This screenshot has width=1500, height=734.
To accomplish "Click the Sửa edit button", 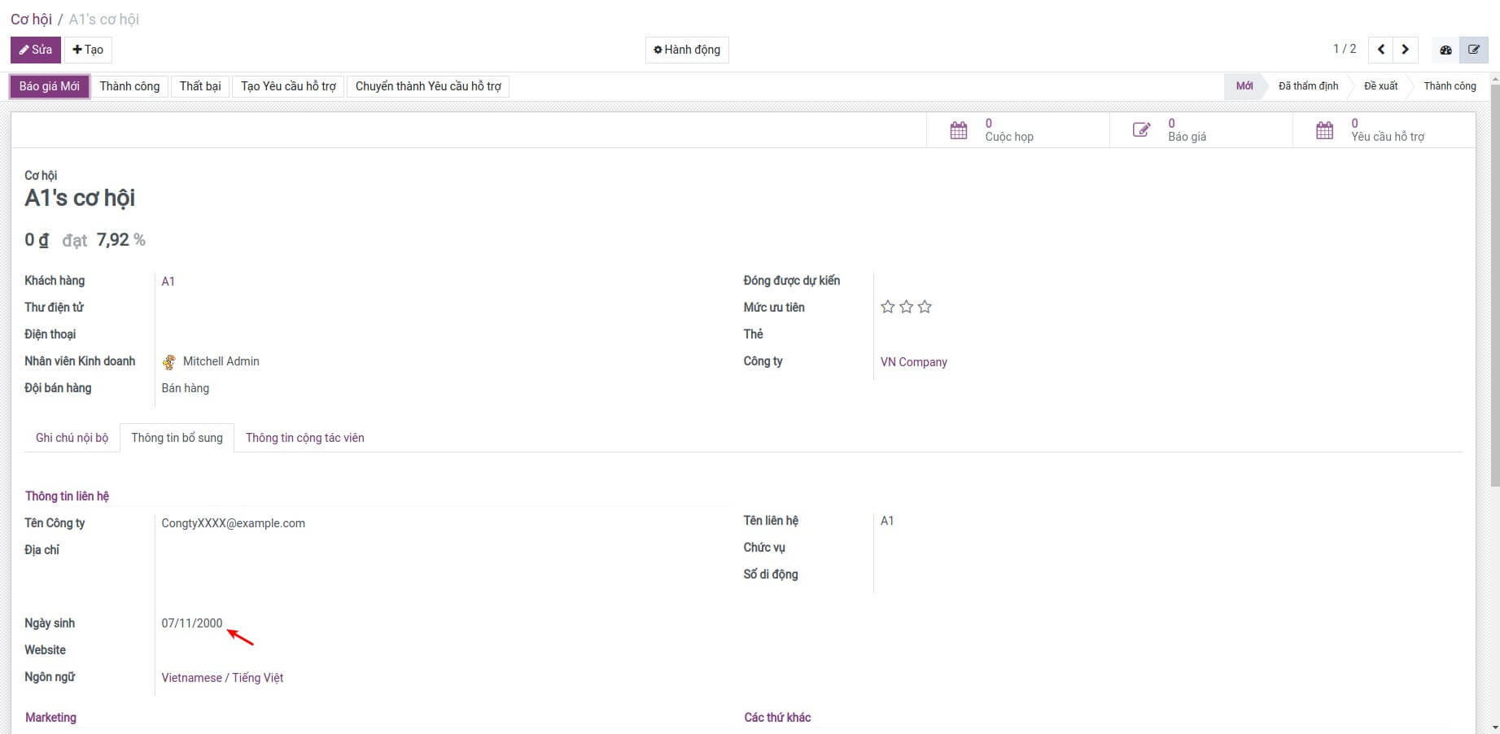I will click(35, 50).
